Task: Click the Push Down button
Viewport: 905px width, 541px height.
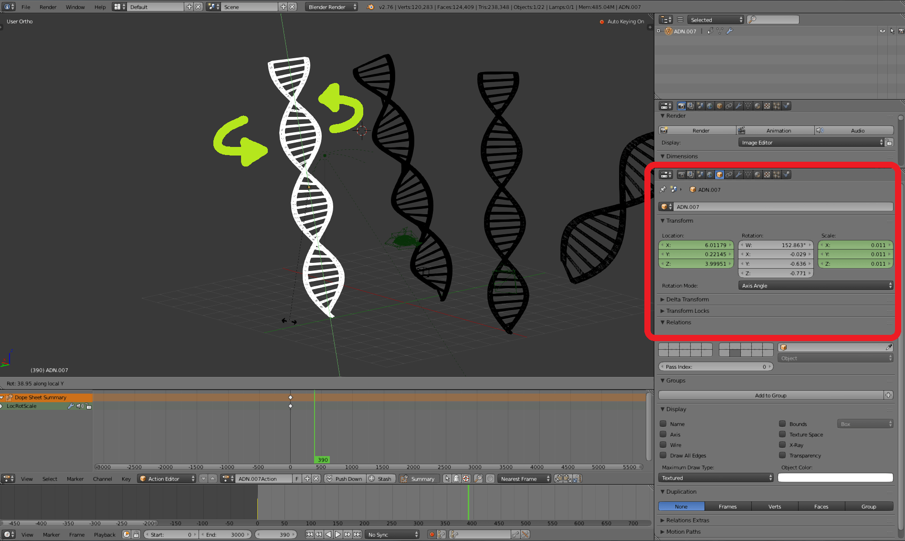Action: 345,479
